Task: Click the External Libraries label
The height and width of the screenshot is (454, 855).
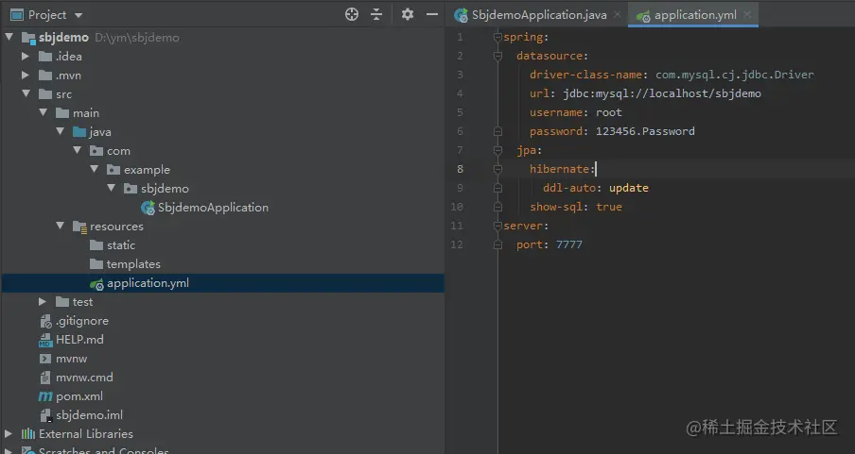Action: [86, 434]
